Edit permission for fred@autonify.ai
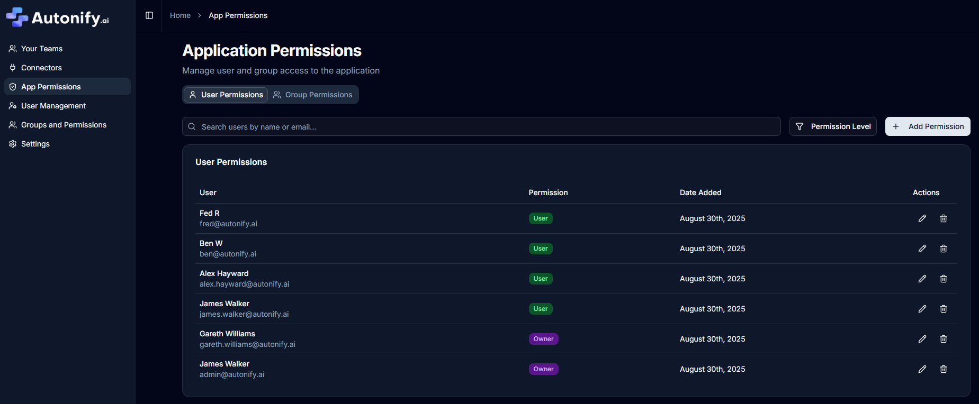 (x=922, y=218)
